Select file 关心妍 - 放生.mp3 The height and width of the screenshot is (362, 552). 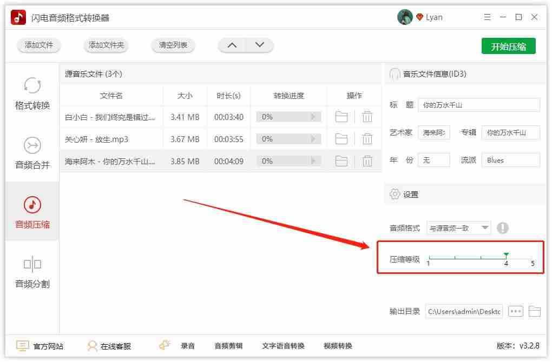(96, 139)
